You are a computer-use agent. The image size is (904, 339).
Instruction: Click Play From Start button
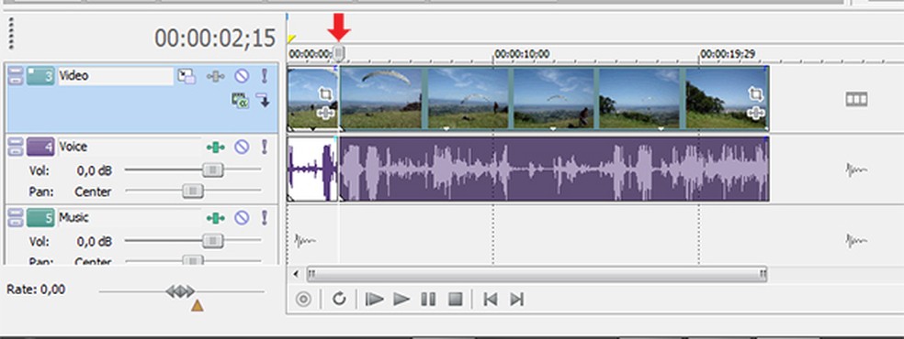[375, 300]
